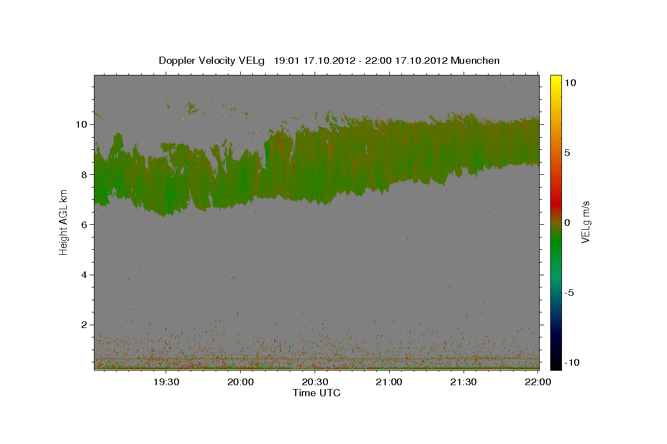
Task: Click the height axis label 10
Action: 81,124
